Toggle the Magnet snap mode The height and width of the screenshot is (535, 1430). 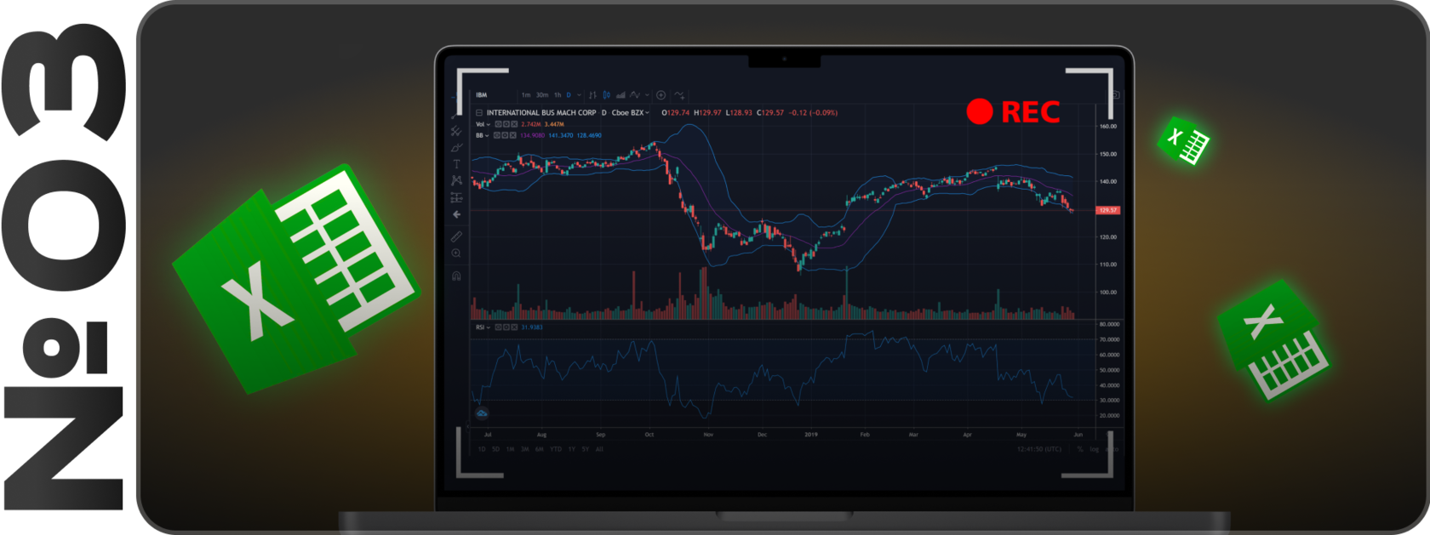(x=456, y=276)
